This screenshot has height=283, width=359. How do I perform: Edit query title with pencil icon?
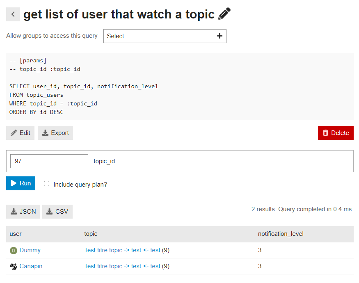click(224, 14)
